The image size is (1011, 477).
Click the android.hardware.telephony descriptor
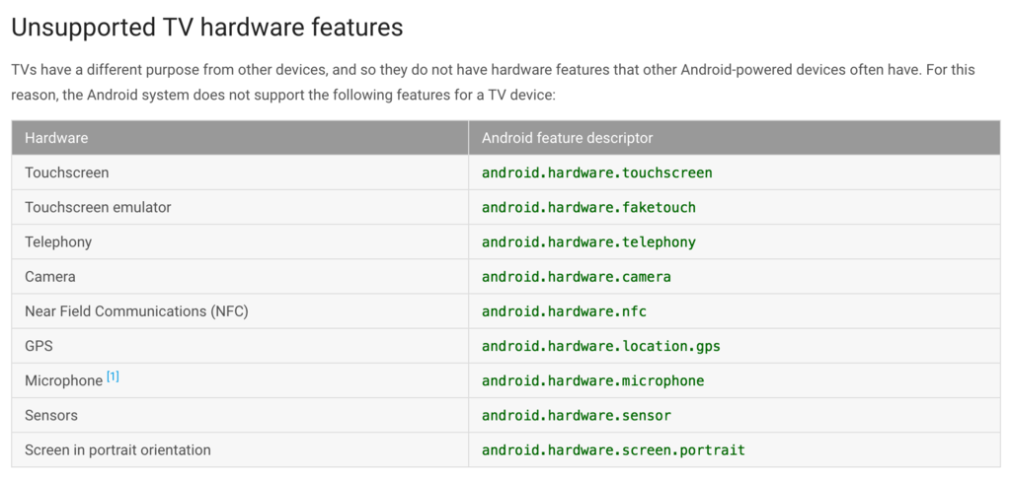(x=588, y=242)
